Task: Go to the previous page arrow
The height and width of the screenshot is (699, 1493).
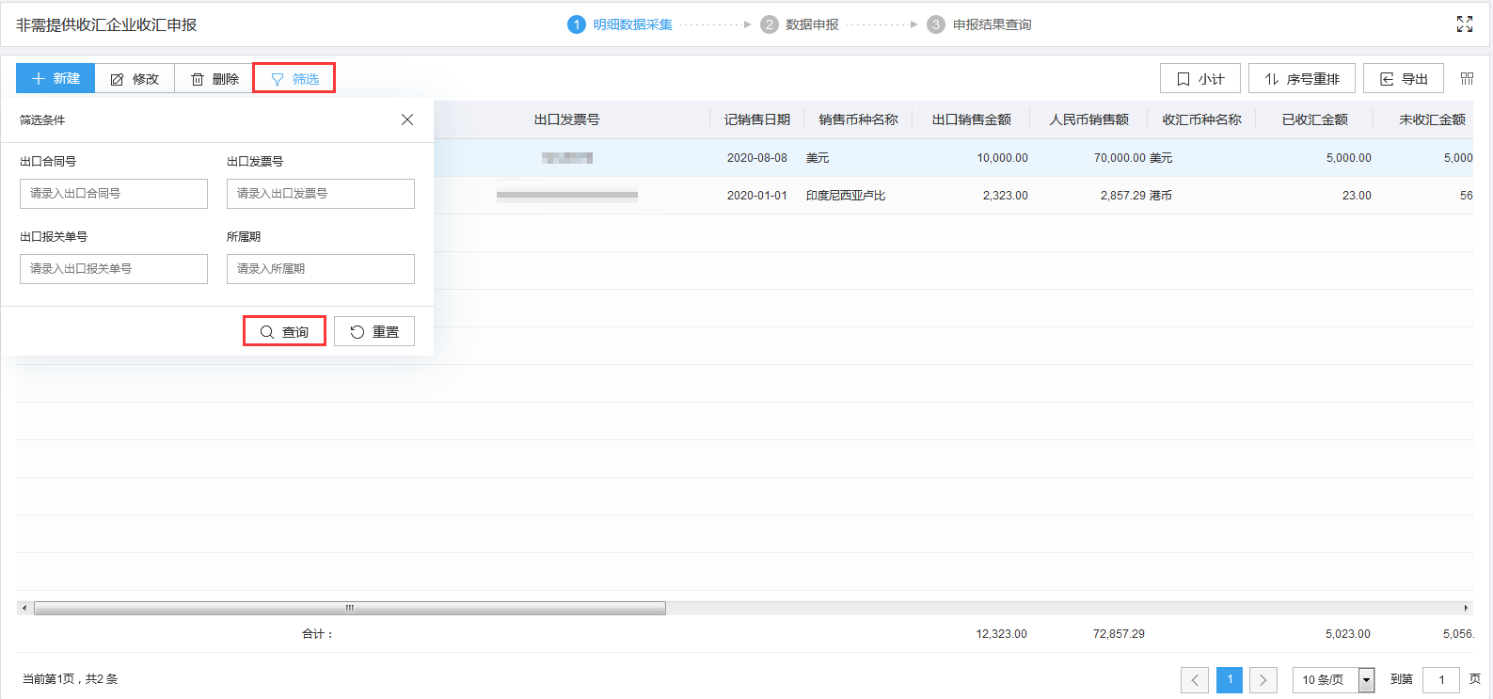Action: (x=1195, y=679)
